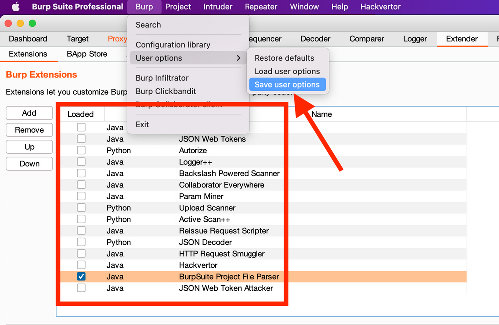Image resolution: width=499 pixels, height=325 pixels.
Task: Select Save user options
Action: (x=287, y=84)
